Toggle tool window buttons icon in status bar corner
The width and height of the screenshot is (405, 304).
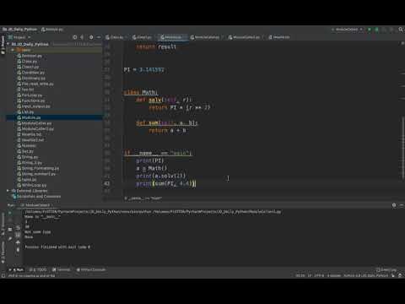point(3,276)
